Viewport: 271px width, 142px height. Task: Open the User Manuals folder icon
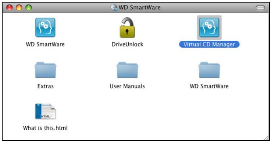coord(127,70)
